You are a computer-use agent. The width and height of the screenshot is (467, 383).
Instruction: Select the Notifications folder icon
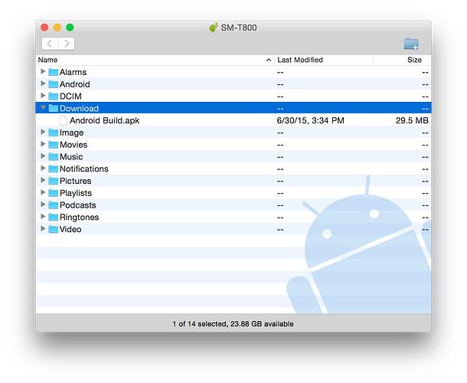(54, 169)
